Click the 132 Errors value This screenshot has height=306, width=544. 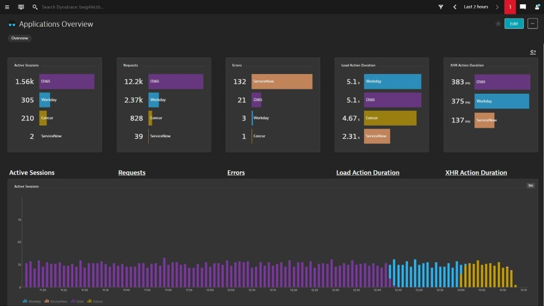pos(239,81)
